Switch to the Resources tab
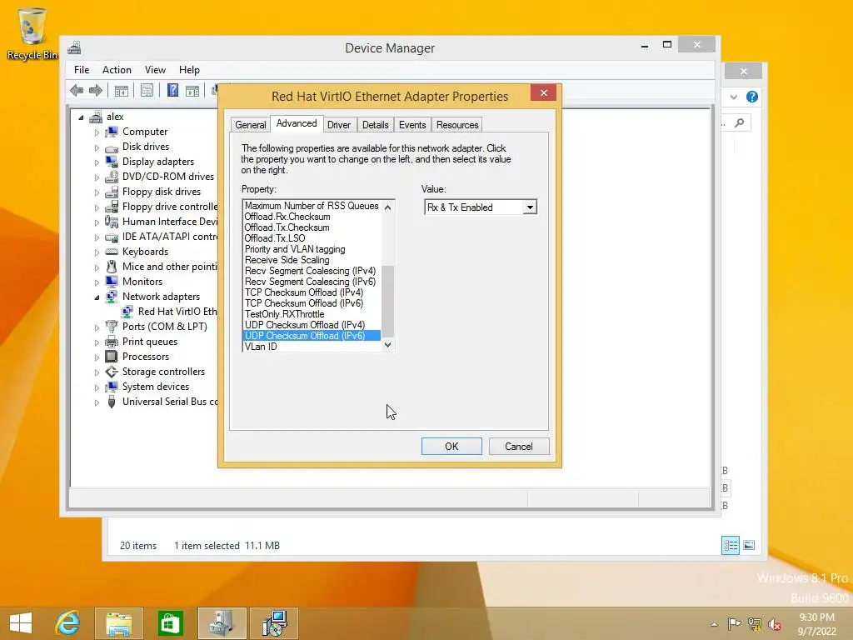Viewport: 853px width, 640px height. 457,125
